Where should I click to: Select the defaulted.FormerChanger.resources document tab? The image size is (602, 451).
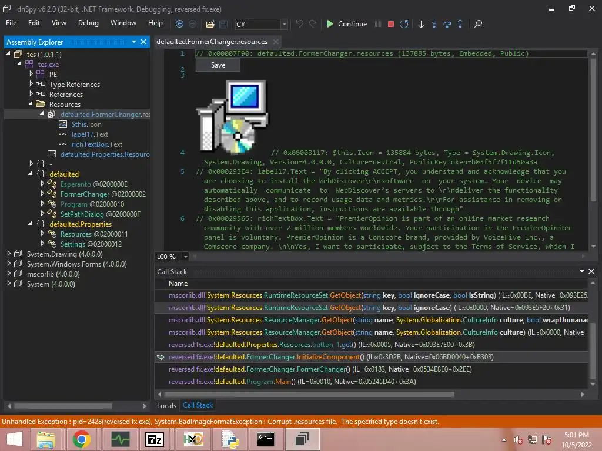(212, 42)
